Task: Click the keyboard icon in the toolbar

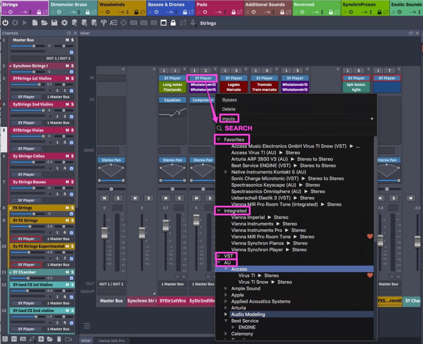Action: [x=154, y=23]
